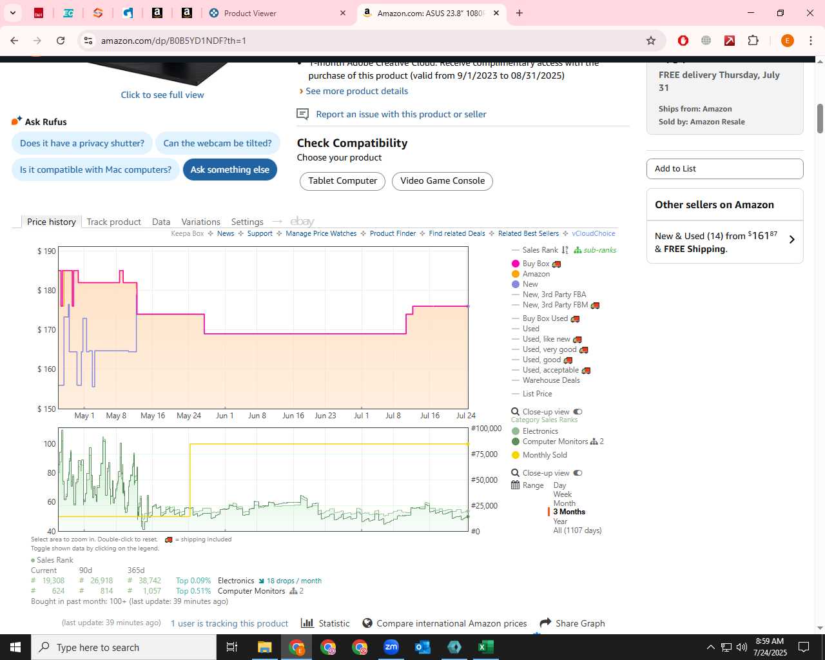Click the red Opera-style extension icon

point(683,41)
